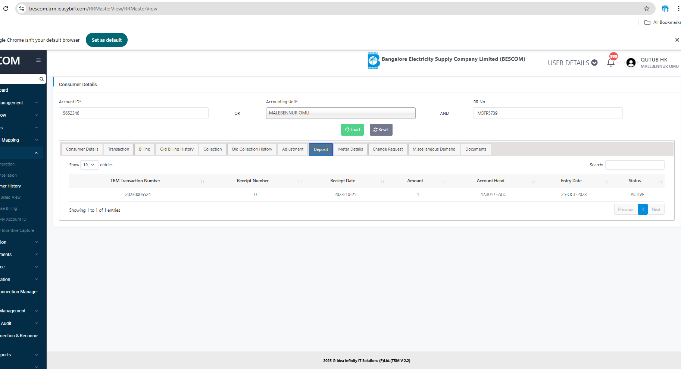Open the Accounting Unit combo box
Image resolution: width=681 pixels, height=369 pixels.
340,113
